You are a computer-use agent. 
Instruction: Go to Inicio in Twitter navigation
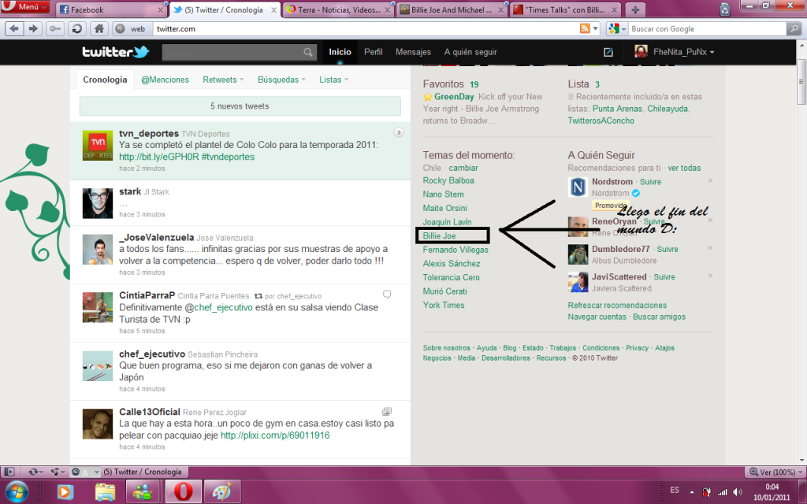tap(340, 52)
